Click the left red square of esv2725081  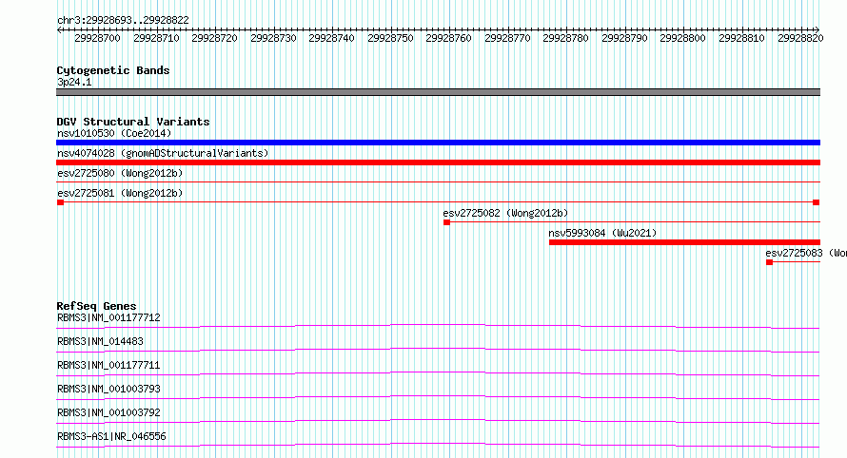(61, 202)
